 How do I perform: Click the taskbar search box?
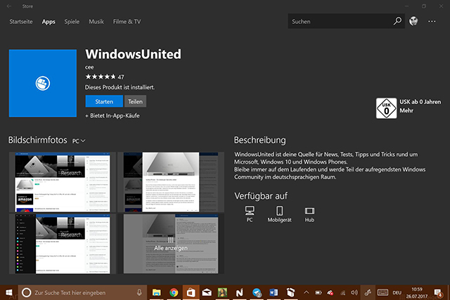[x=83, y=292]
